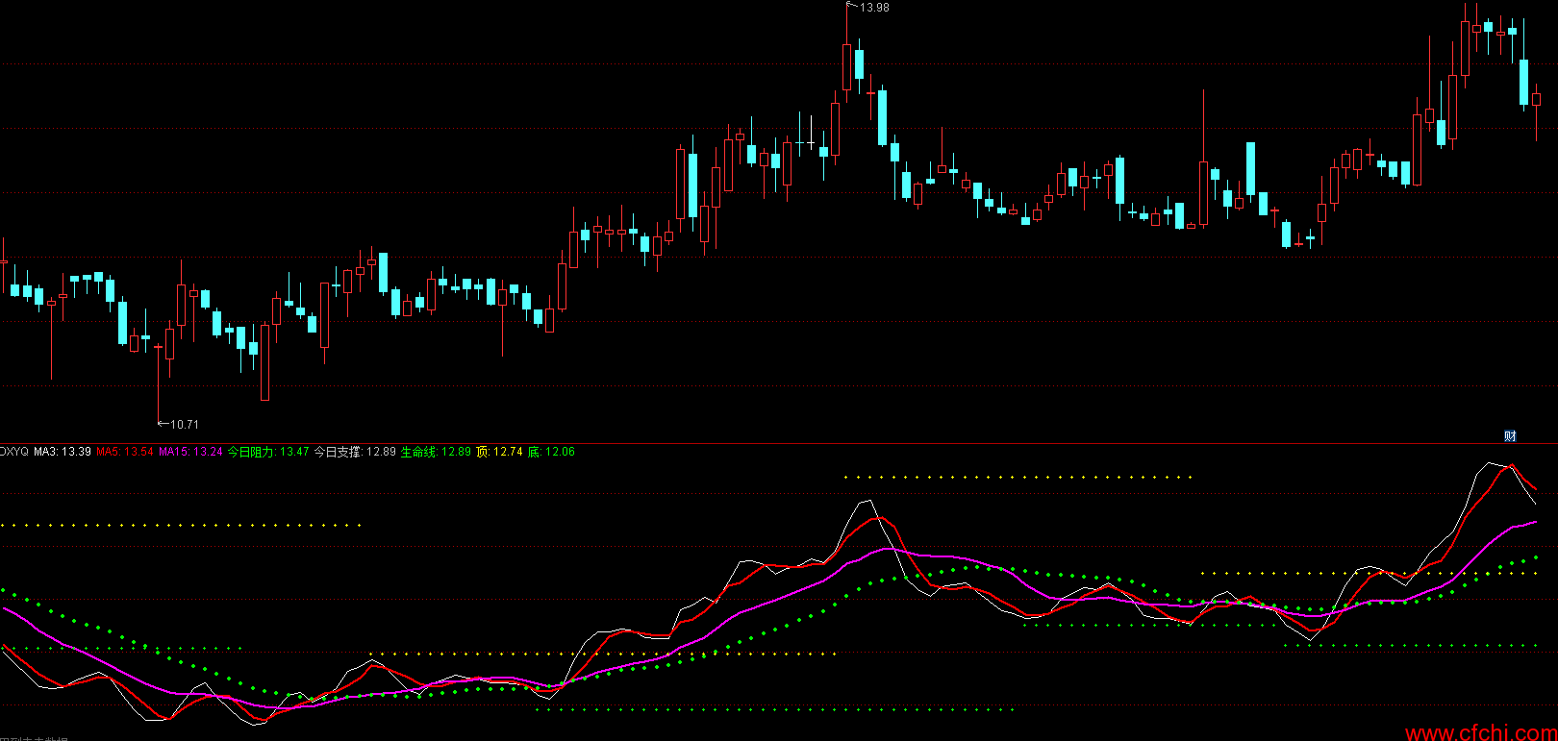1558x741 pixels.
Task: Click the 13.98 high price label
Action: click(874, 8)
